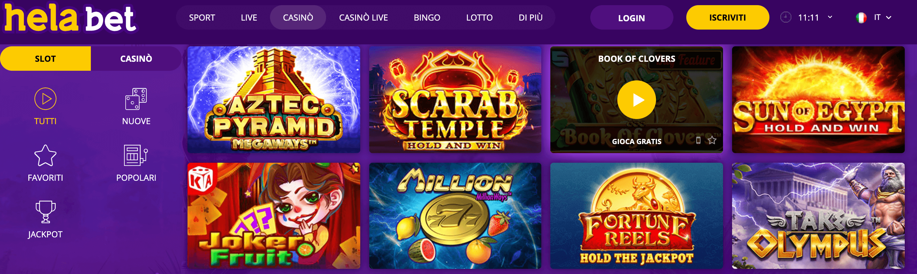Screen dimensions: 917x274
Task: Switch to the SLOT toggle tab
Action: 45,59
